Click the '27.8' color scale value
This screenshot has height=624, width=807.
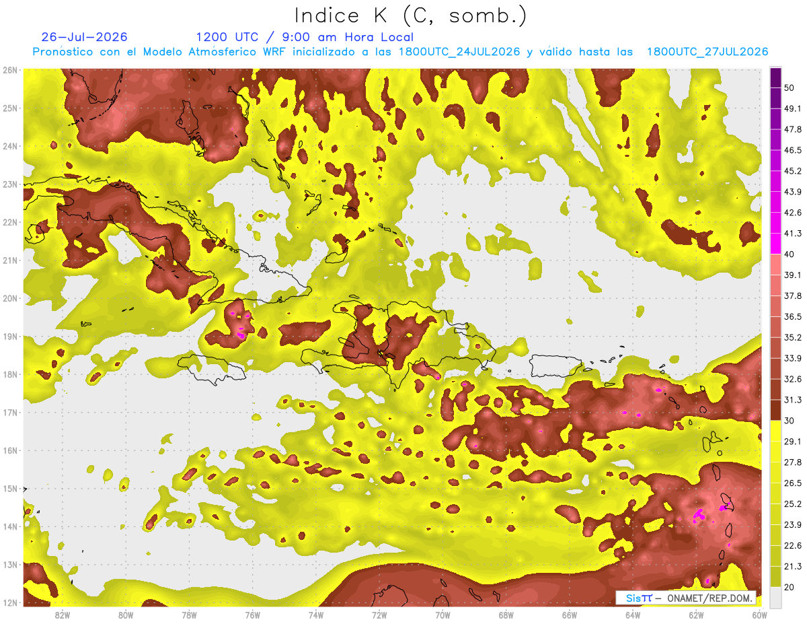pyautogui.click(x=792, y=462)
